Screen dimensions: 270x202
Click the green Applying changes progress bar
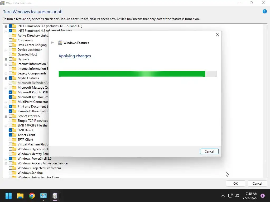point(137,74)
